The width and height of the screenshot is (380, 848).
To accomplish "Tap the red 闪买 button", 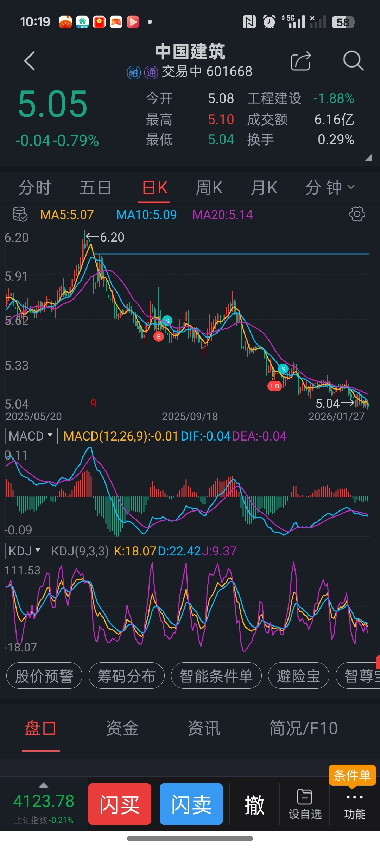I will [x=120, y=804].
